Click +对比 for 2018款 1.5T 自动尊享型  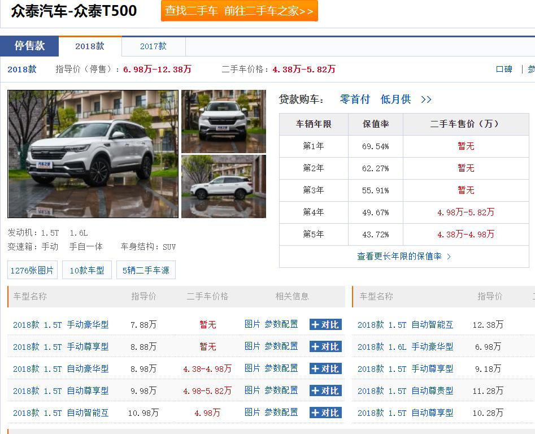(x=325, y=390)
